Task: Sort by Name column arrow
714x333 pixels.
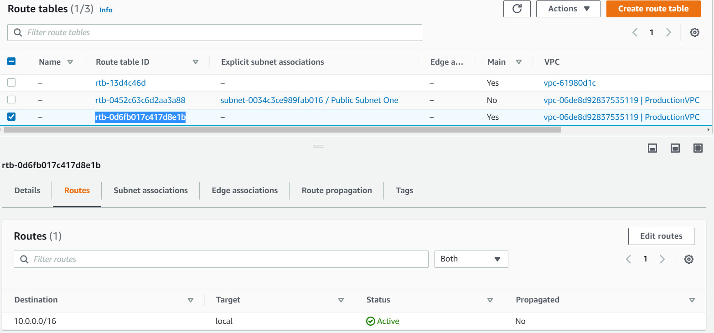Action: [x=70, y=62]
